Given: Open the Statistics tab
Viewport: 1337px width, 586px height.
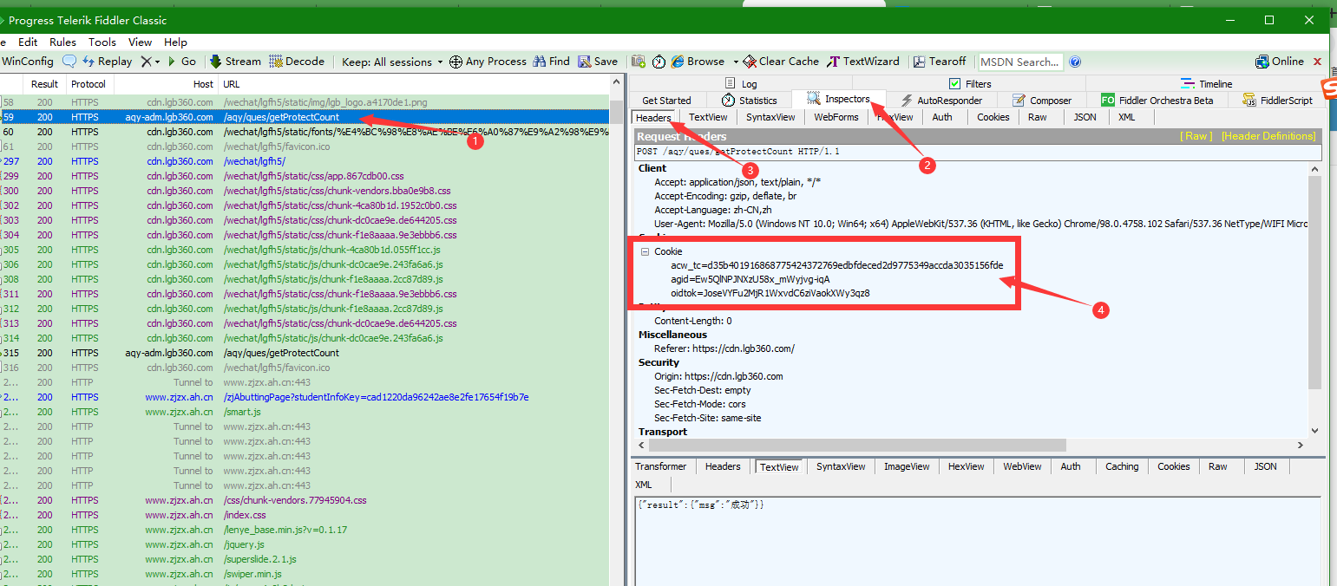Looking at the screenshot, I should pyautogui.click(x=750, y=101).
